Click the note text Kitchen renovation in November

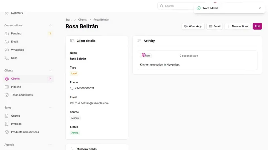tap(160, 65)
